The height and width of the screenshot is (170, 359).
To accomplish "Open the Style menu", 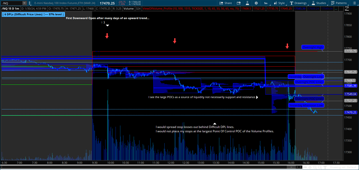I will pyautogui.click(x=279, y=3).
